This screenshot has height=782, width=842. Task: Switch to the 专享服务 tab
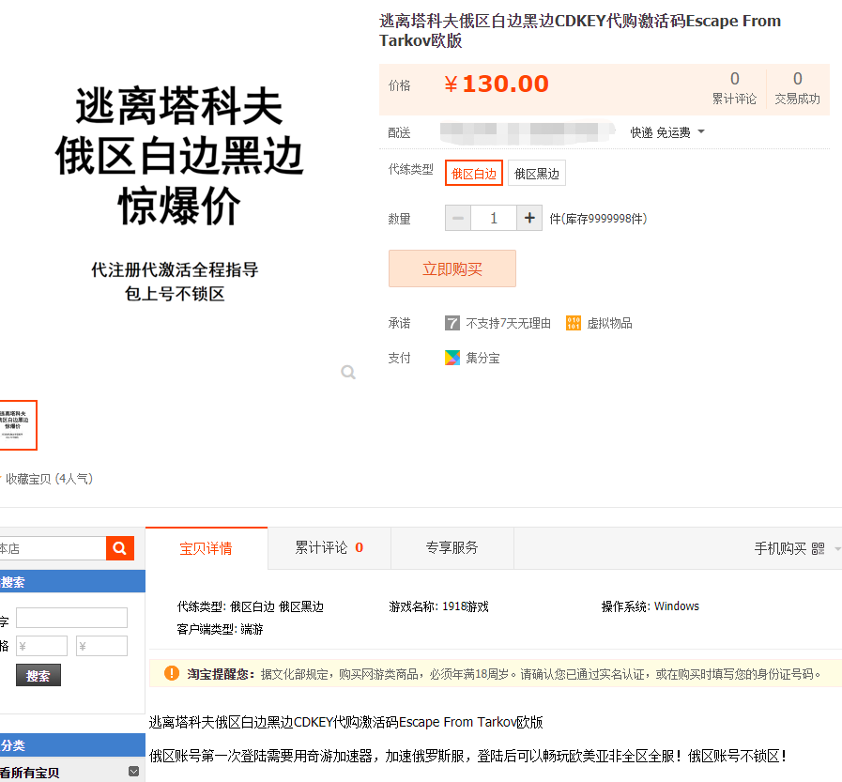[452, 548]
